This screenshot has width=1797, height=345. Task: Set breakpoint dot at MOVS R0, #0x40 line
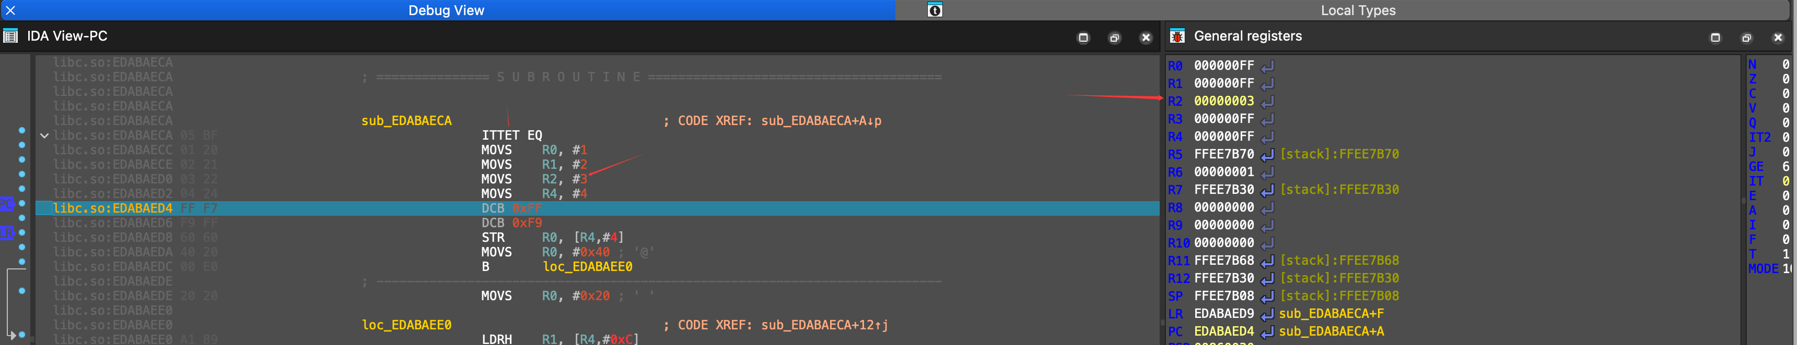[21, 247]
